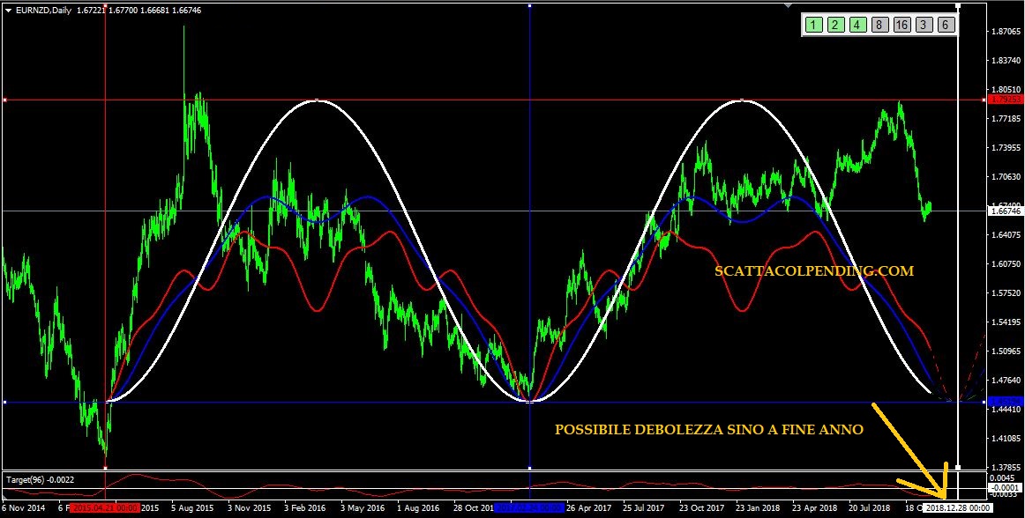Click the white 2018.12.28 date label
Viewport: 1025px width, 518px height.
[958, 508]
